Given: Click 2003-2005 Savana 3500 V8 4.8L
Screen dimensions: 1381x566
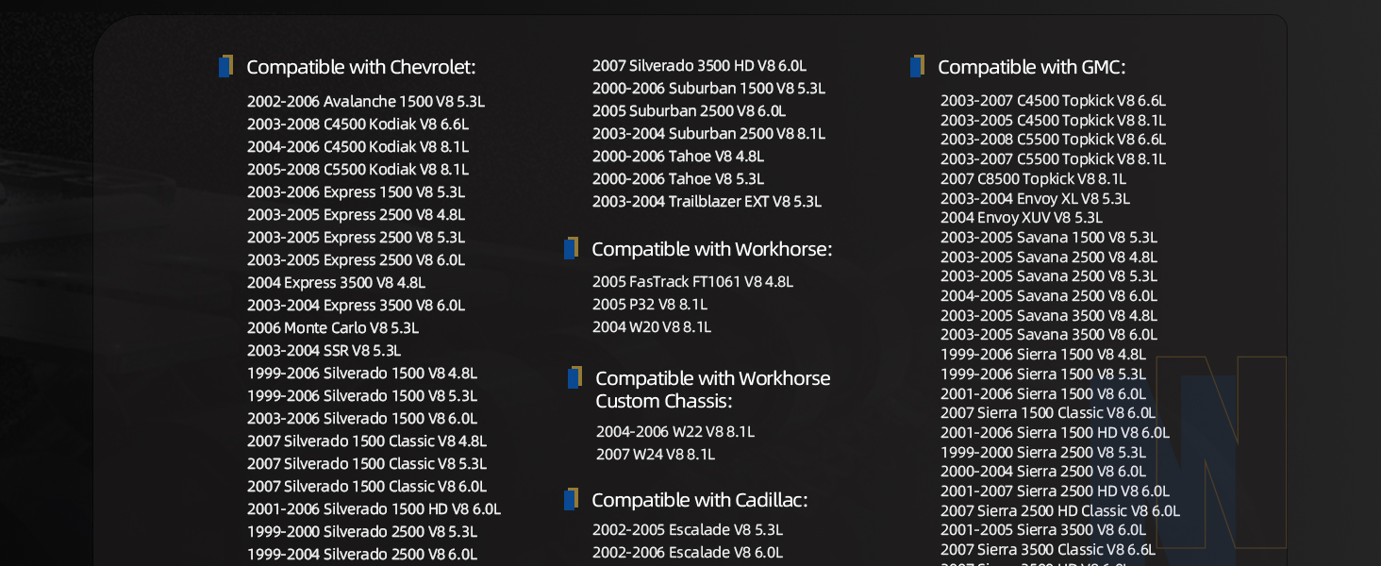Looking at the screenshot, I should [1049, 315].
